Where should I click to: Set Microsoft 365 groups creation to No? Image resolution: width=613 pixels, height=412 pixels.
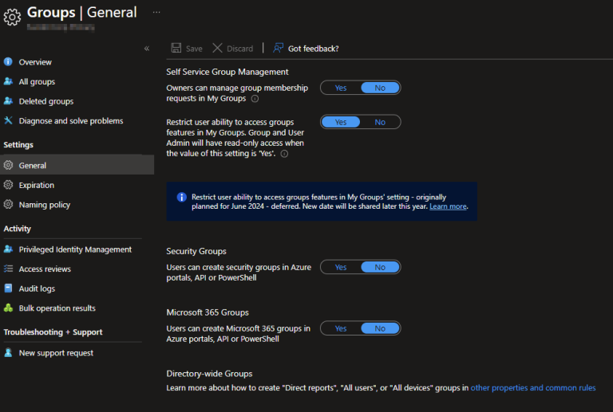[x=380, y=328]
